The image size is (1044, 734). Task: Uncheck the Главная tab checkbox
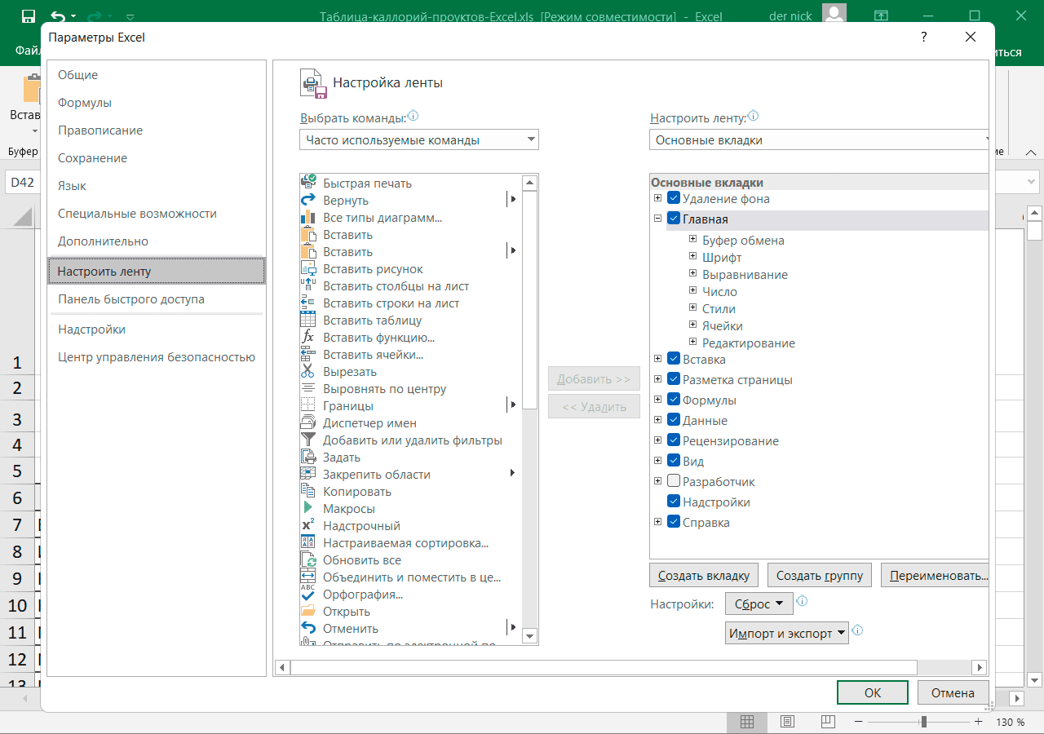point(674,219)
